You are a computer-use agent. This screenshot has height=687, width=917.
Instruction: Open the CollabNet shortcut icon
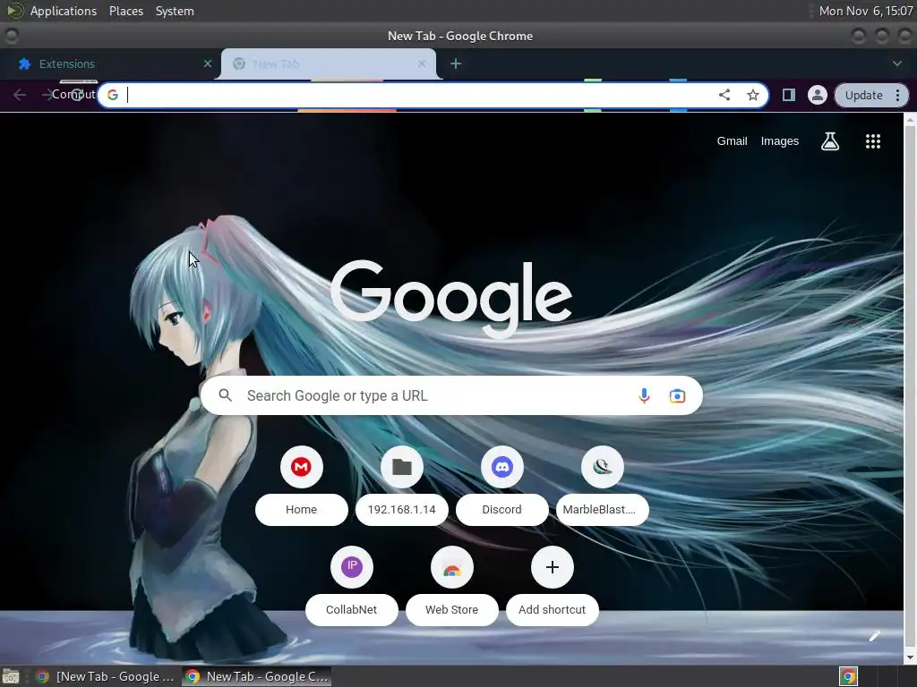(x=351, y=566)
